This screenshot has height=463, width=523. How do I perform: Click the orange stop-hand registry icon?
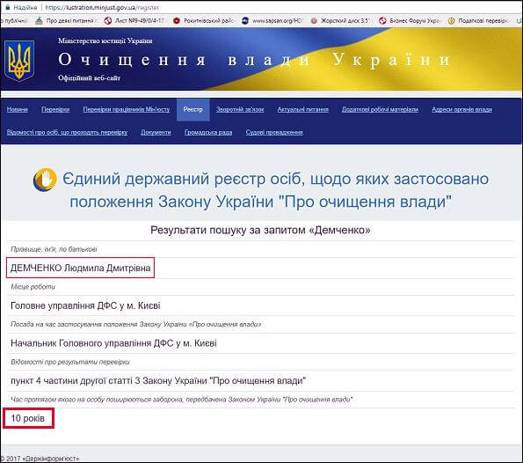tap(45, 180)
